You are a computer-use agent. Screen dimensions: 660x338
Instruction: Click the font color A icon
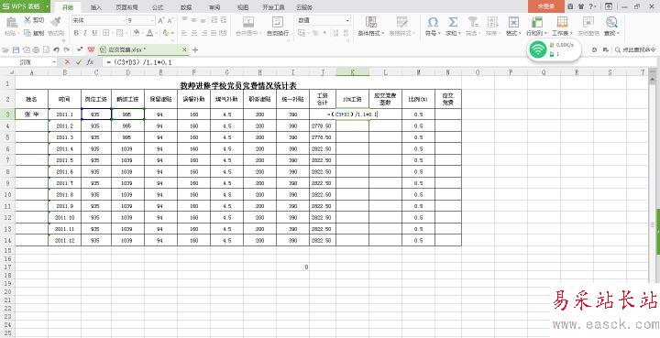click(149, 32)
